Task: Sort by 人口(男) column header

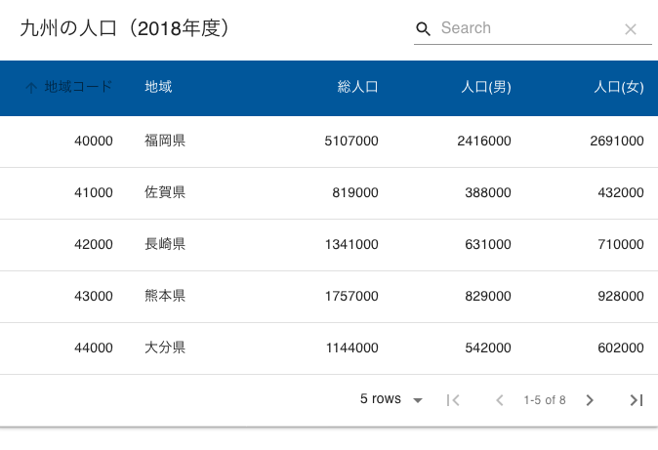Action: [486, 87]
